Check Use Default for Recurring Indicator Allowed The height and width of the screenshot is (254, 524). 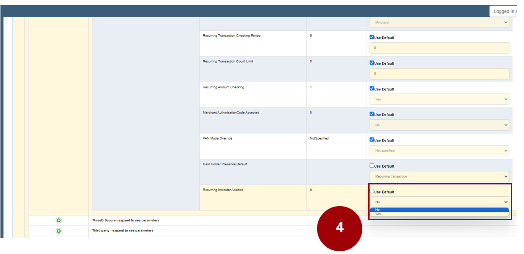(372, 191)
